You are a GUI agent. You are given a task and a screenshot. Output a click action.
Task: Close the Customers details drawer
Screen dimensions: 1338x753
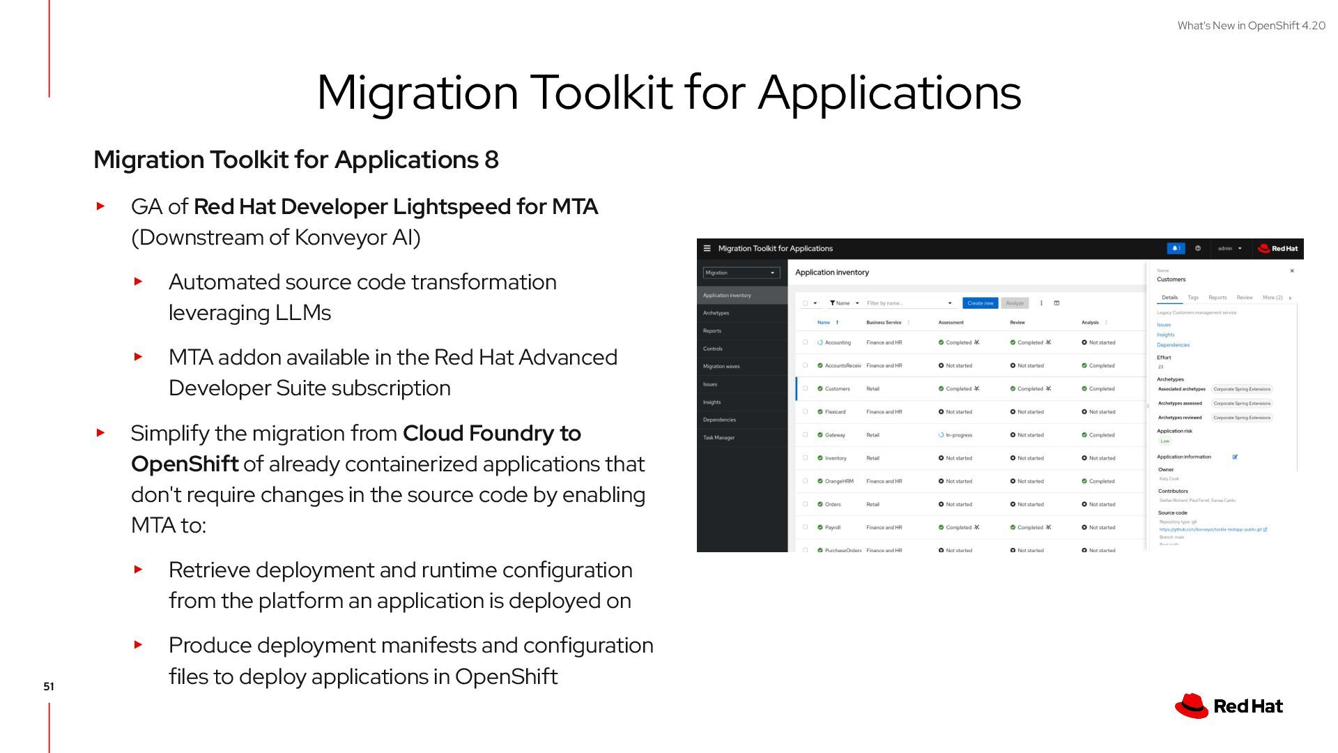tap(1291, 271)
